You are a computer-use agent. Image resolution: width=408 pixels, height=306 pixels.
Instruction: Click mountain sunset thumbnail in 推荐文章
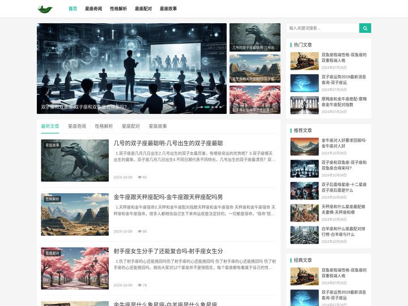[x=304, y=147]
